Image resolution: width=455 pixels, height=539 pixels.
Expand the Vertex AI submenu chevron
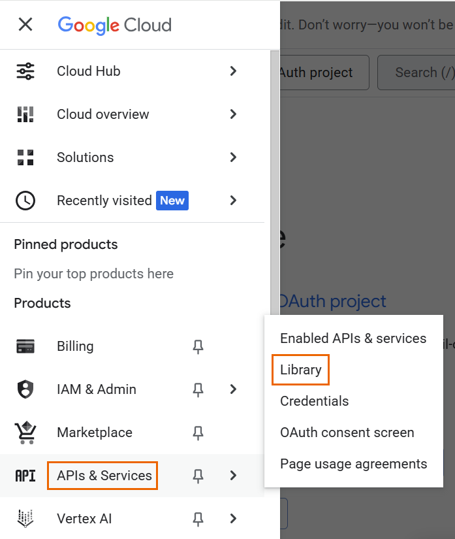click(233, 519)
